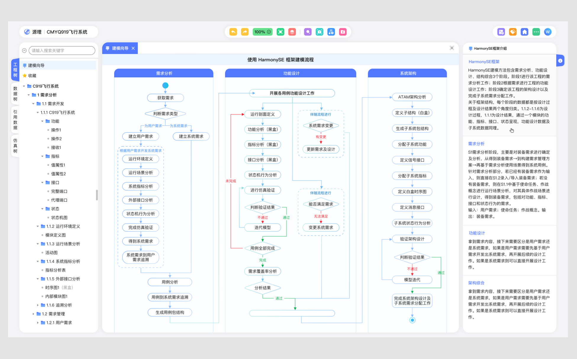This screenshot has width=577, height=359.
Task: Click the 建立系统需求 flow node
Action: [191, 136]
